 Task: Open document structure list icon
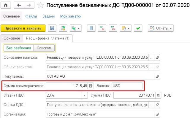91,28
